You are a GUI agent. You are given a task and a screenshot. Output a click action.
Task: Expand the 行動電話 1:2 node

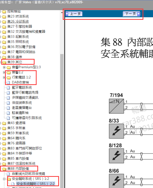click(4, 77)
